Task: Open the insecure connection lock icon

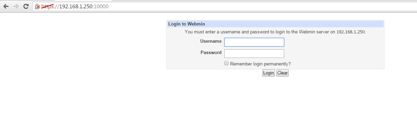Action: pos(38,6)
